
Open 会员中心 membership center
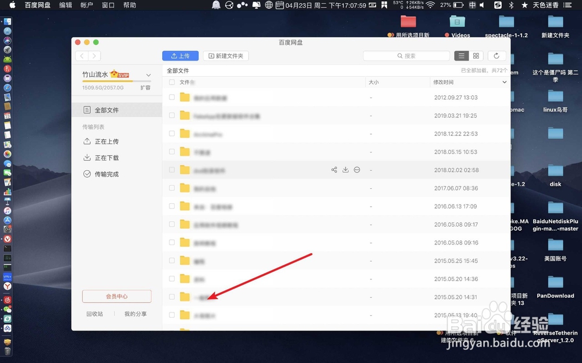pos(116,296)
